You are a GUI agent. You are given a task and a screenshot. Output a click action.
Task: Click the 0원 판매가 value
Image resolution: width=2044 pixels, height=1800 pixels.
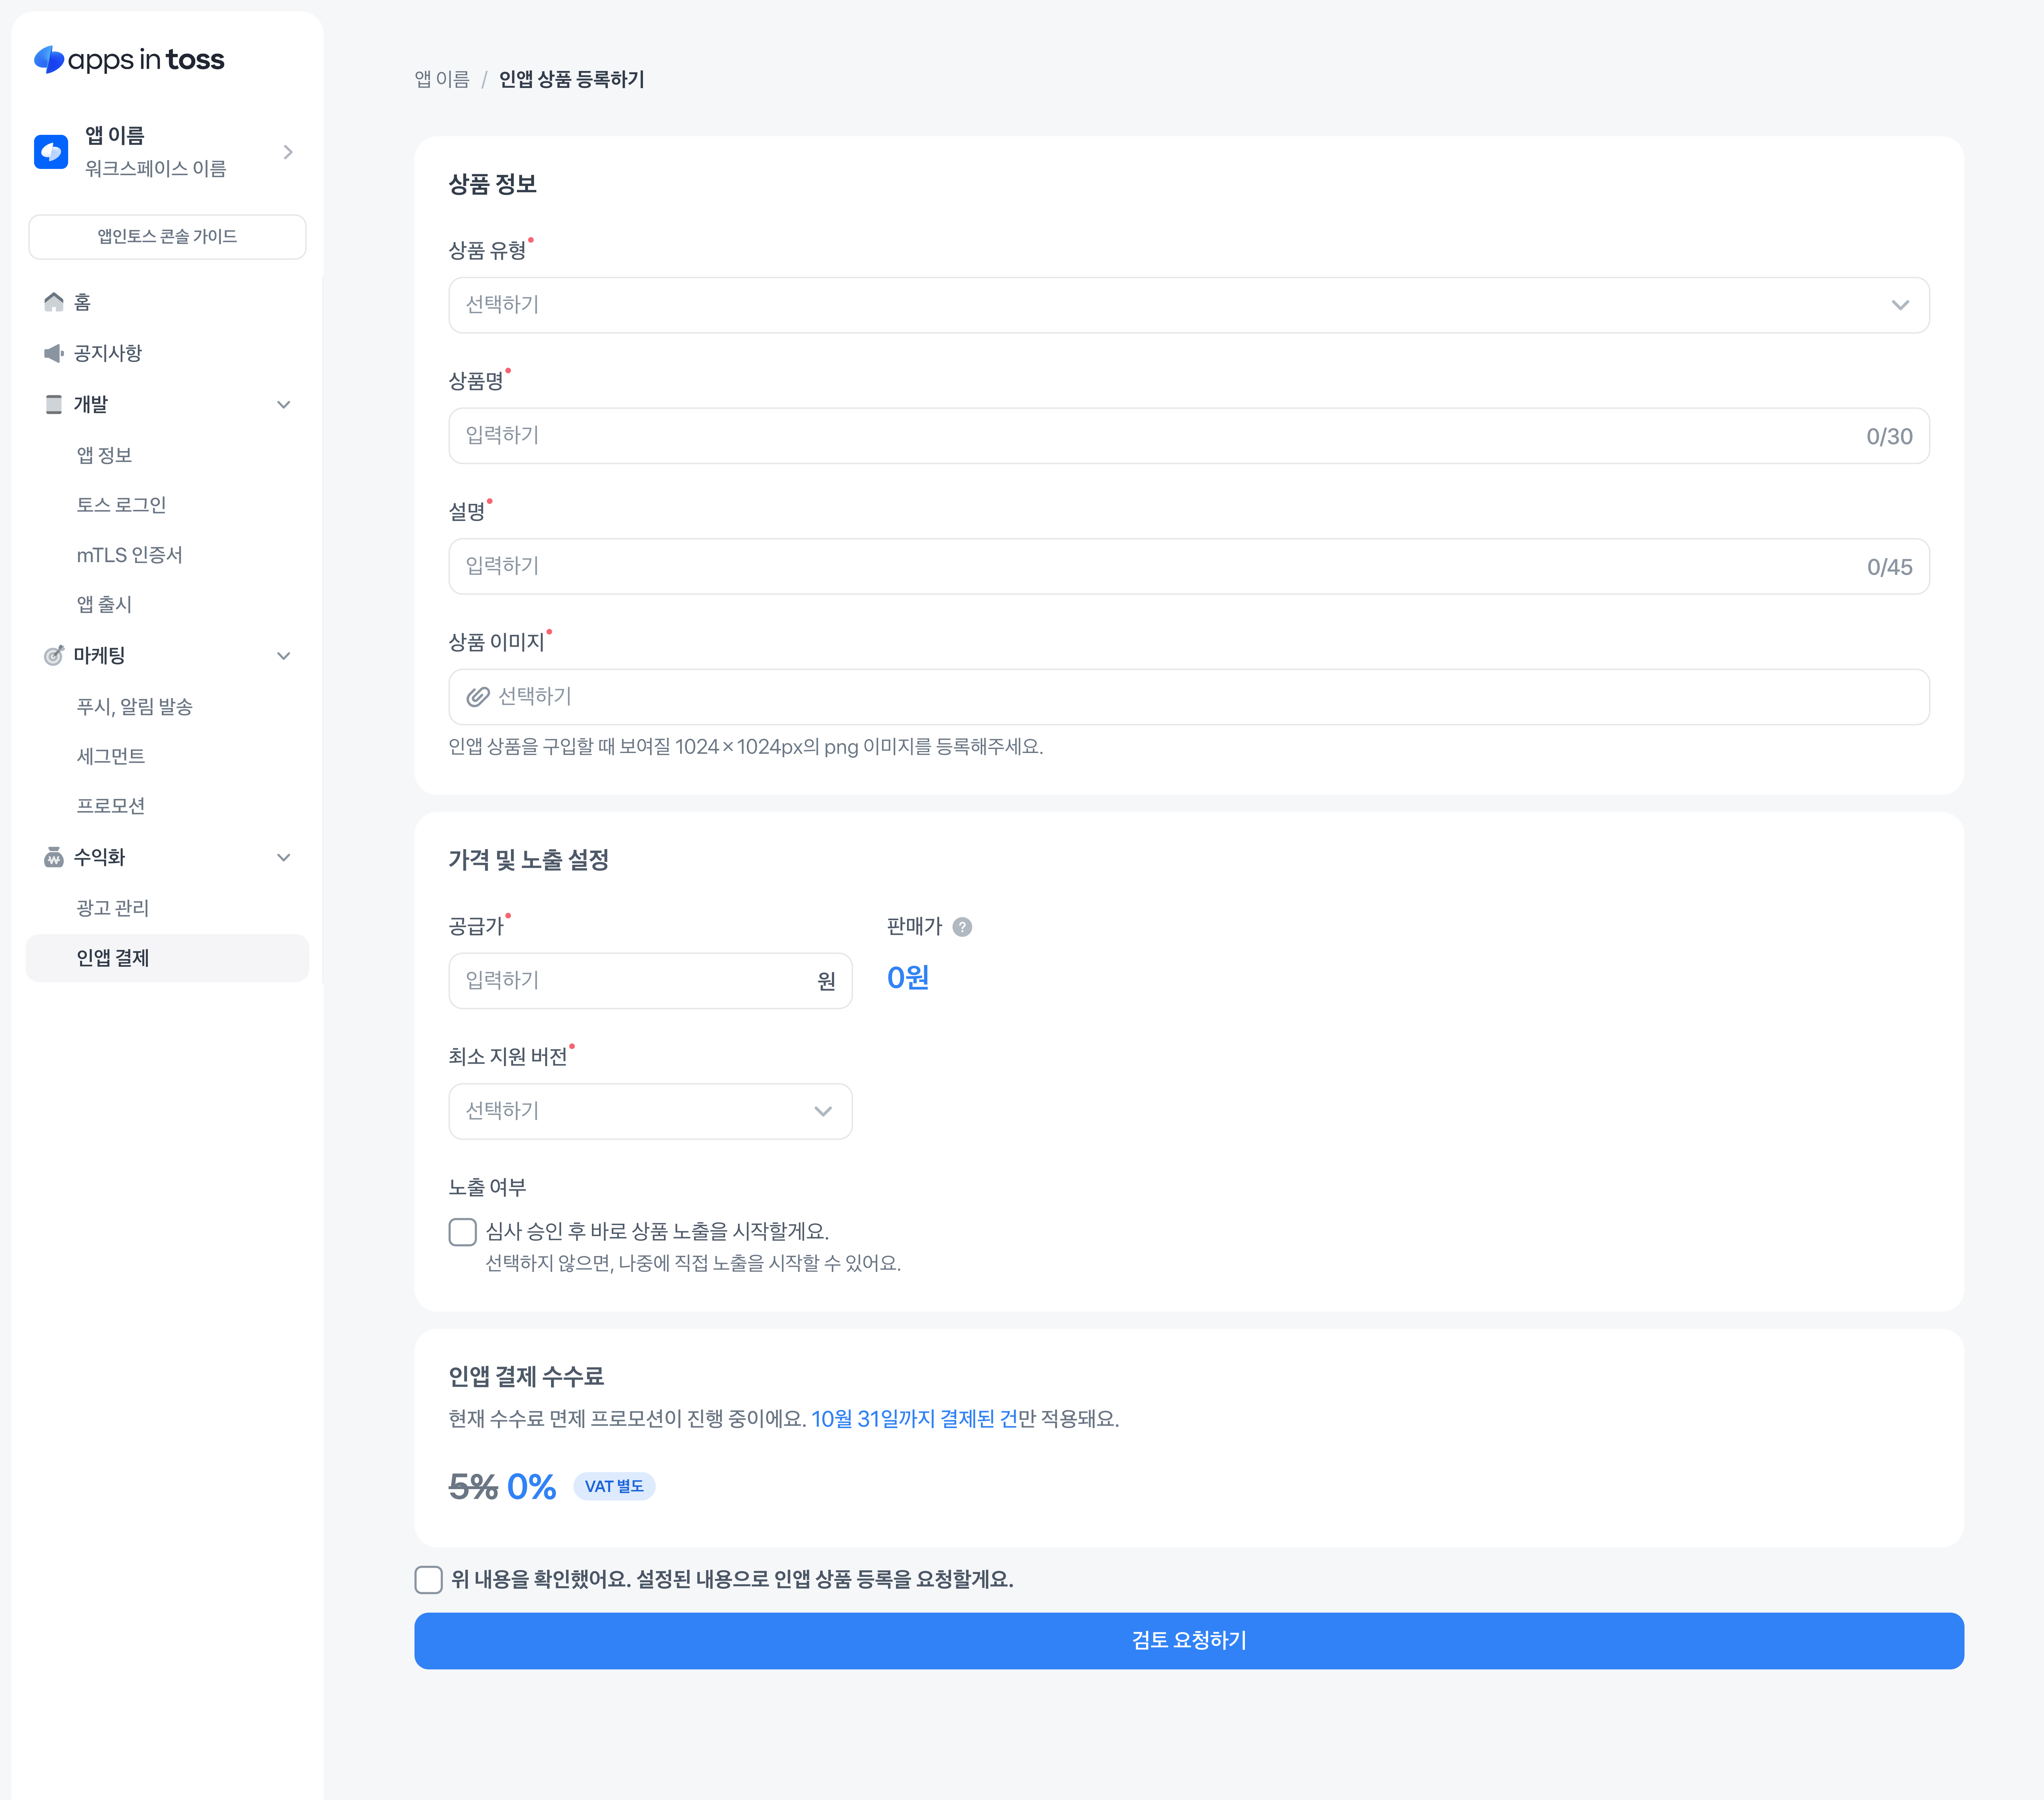pos(908,978)
